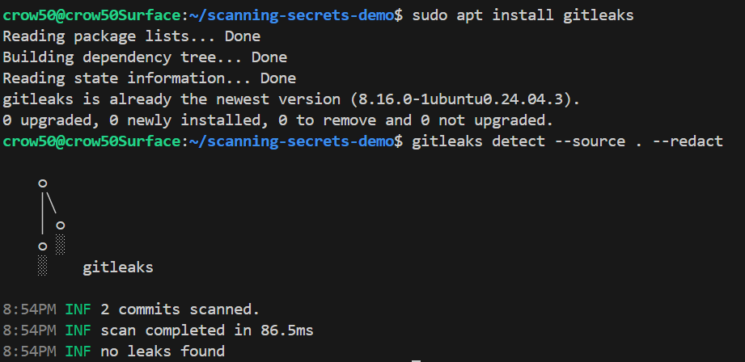Click the second crow50@crow50Surface prompt
Image resolution: width=745 pixels, height=362 pixels.
click(x=93, y=141)
